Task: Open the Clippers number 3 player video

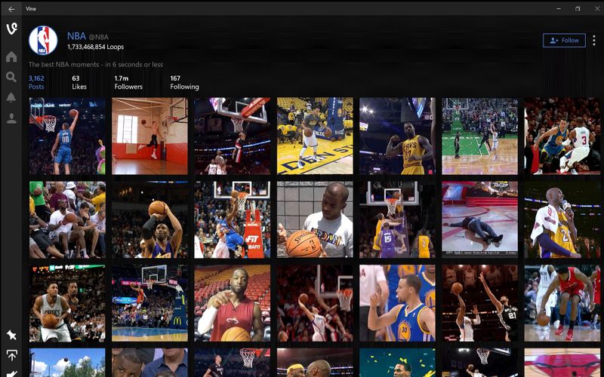Action: (562, 136)
